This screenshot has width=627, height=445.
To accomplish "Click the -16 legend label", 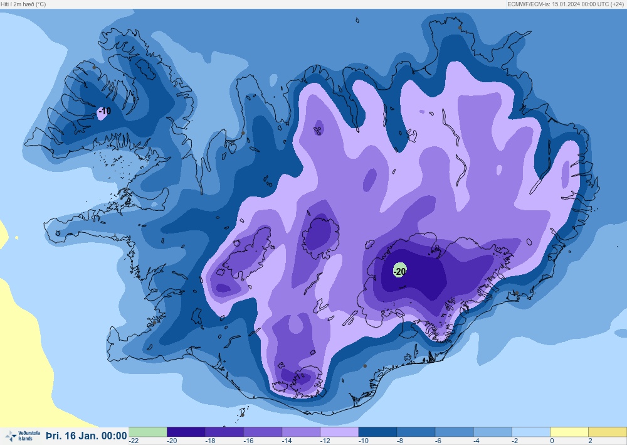I will click(249, 441).
